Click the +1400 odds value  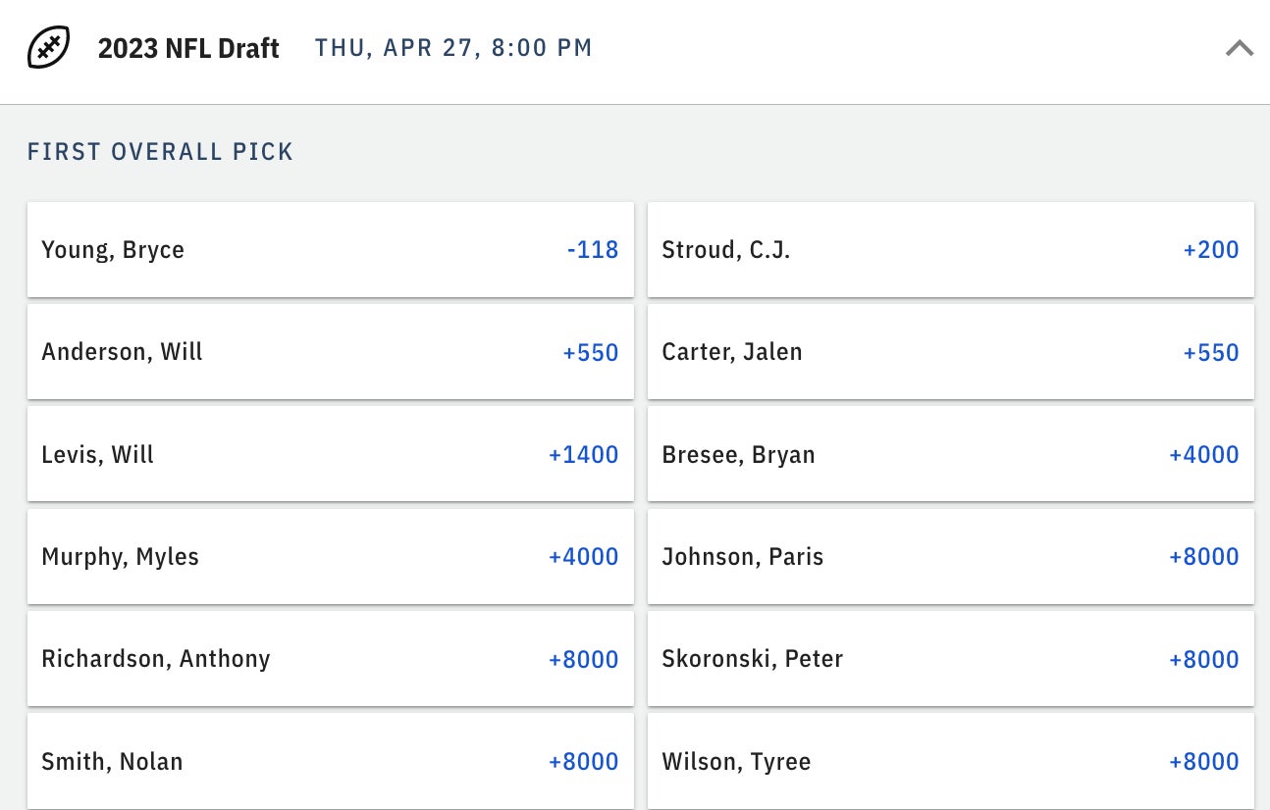point(583,454)
